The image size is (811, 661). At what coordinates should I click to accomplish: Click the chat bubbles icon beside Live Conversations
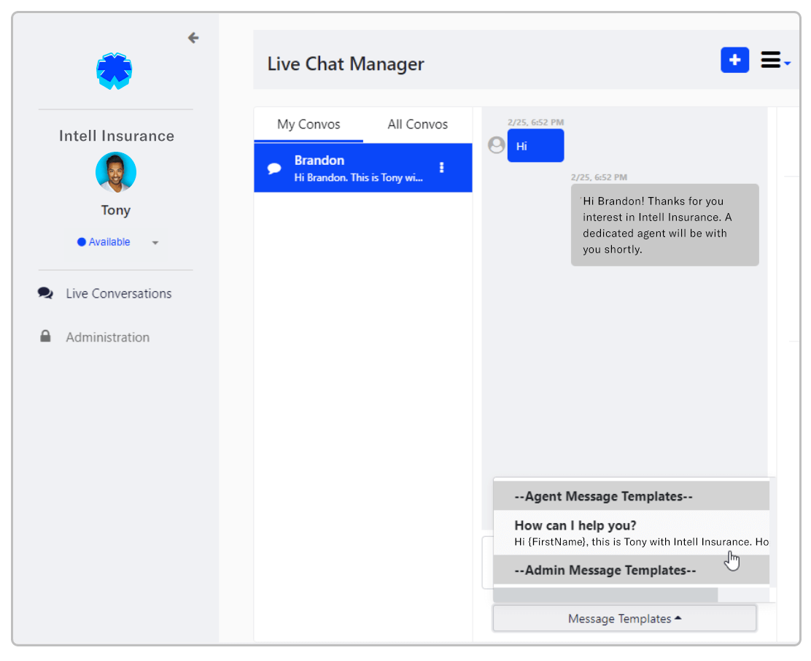(x=45, y=293)
